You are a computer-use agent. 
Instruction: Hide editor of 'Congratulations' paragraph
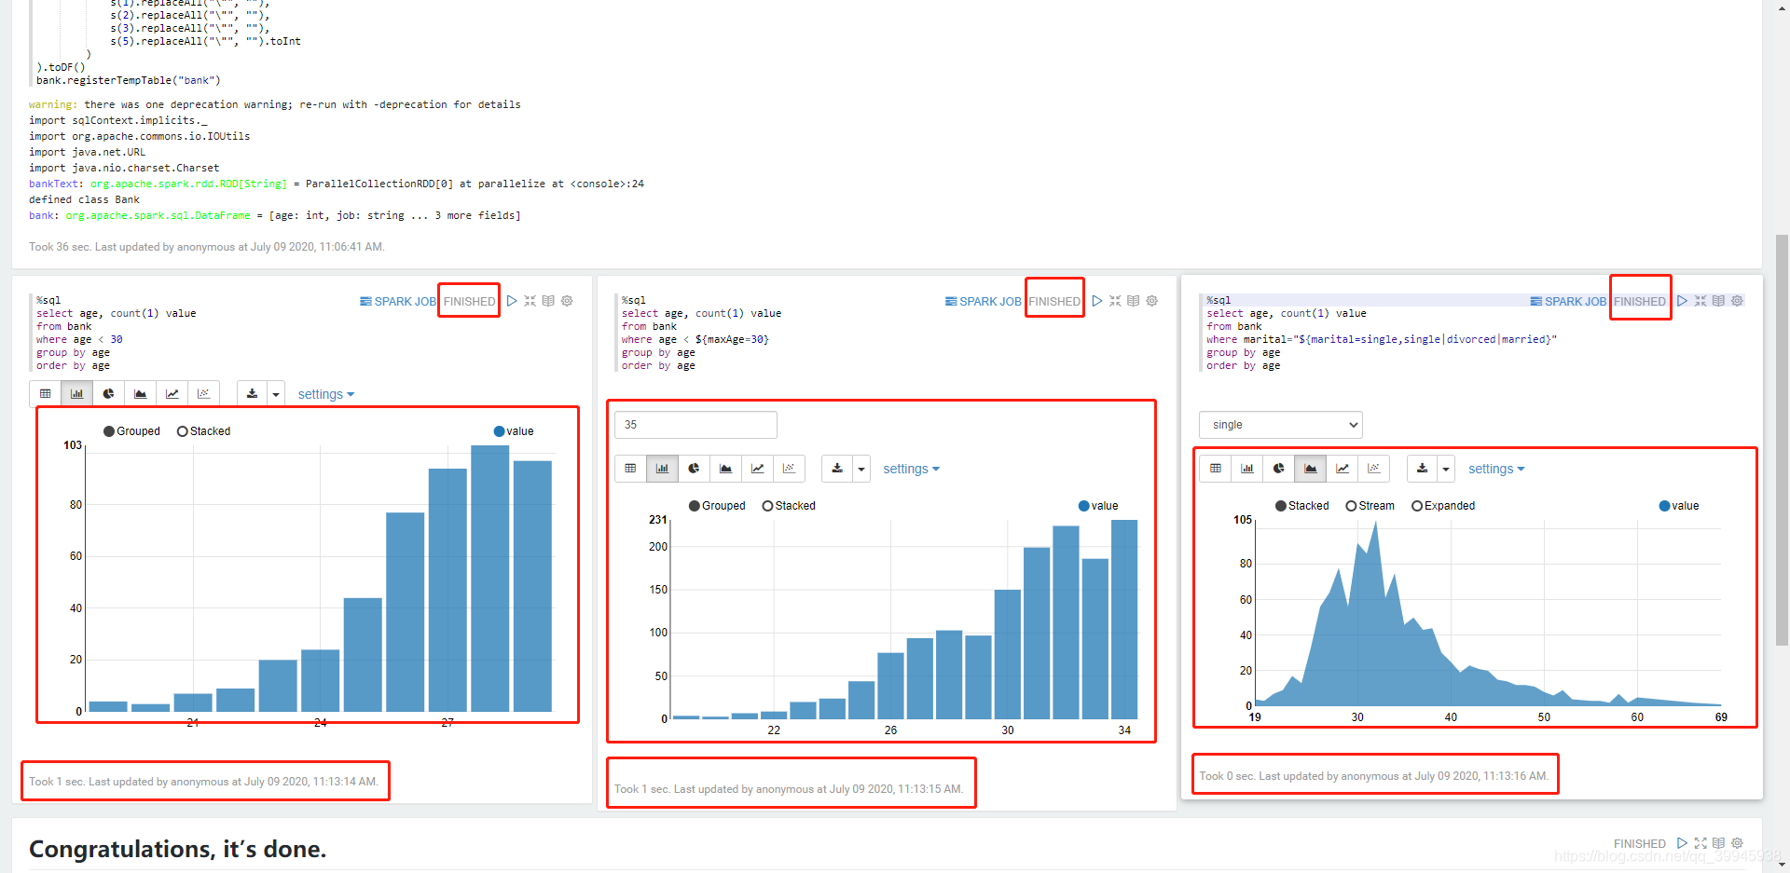click(x=1700, y=843)
